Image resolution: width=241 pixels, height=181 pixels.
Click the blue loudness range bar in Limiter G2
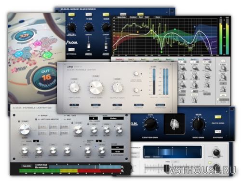(x=85, y=167)
